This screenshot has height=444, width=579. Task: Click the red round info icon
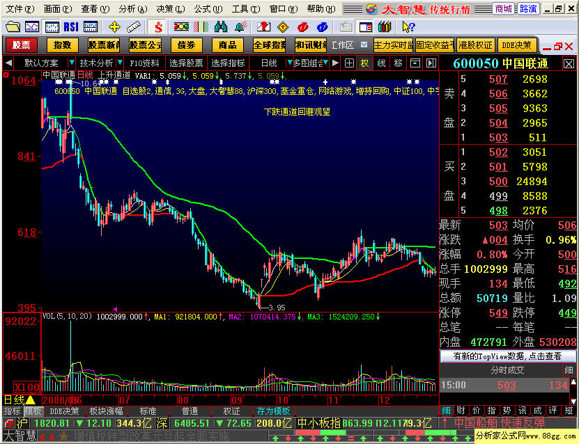[x=302, y=26]
